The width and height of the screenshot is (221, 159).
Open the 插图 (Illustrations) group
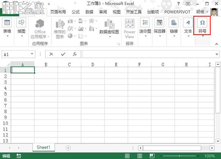(x=21, y=28)
